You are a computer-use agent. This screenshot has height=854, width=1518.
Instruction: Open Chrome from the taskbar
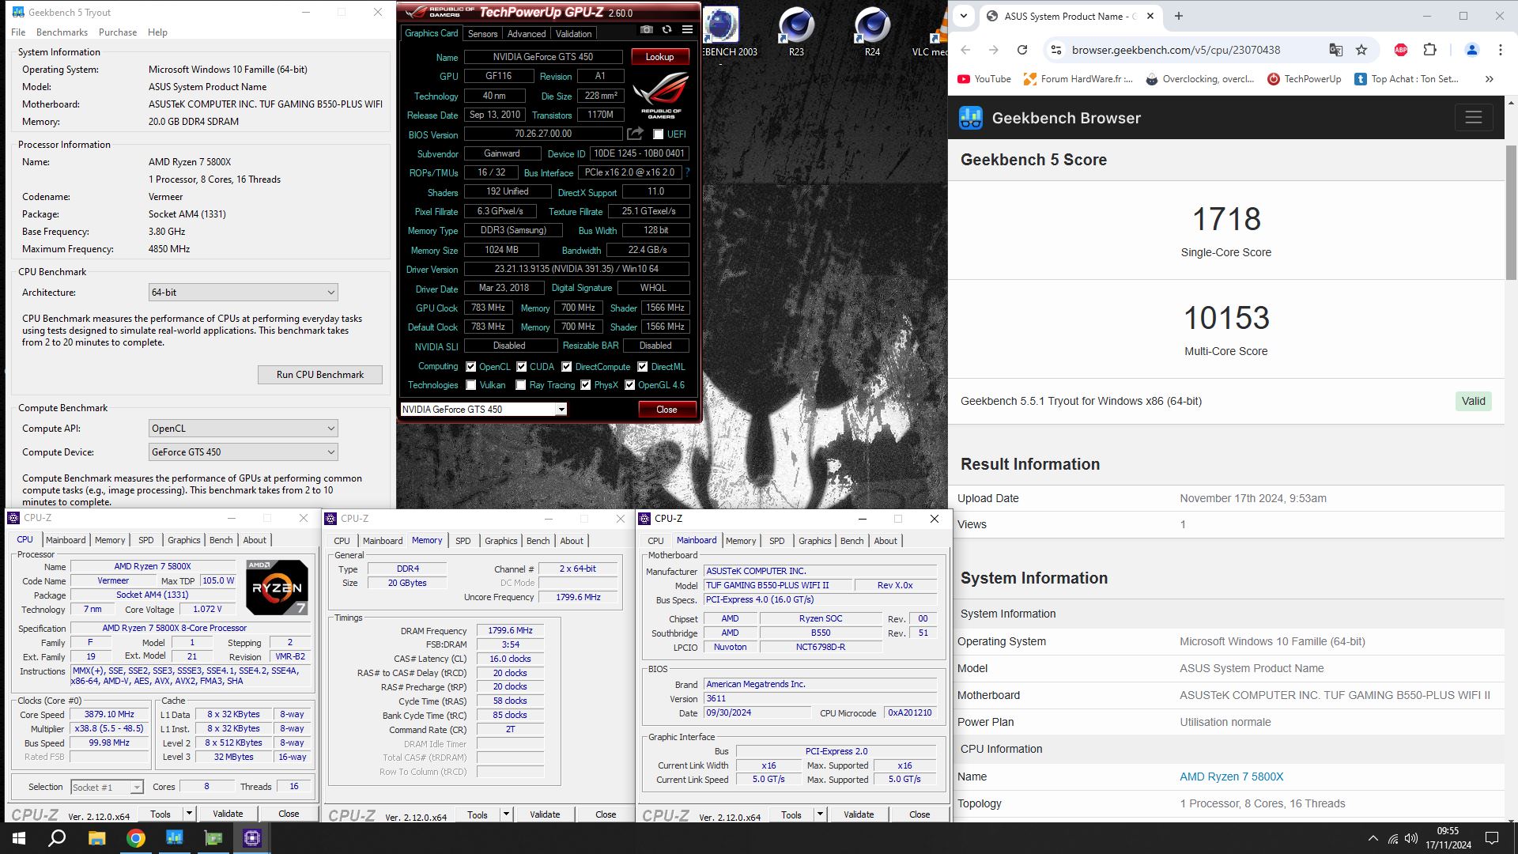pos(135,838)
